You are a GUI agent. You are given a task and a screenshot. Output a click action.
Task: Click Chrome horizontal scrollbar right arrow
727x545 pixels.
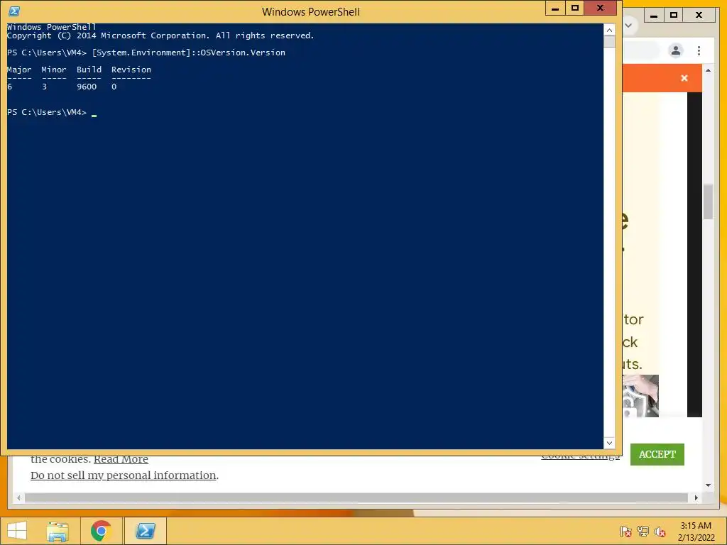click(x=696, y=497)
